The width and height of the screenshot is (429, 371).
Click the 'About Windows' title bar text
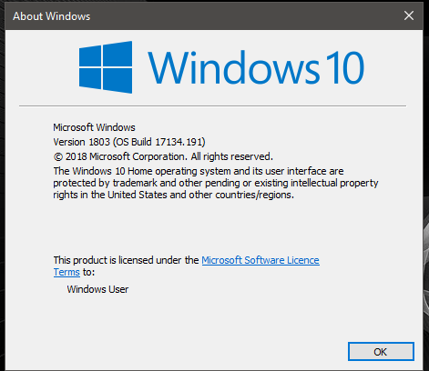[52, 16]
